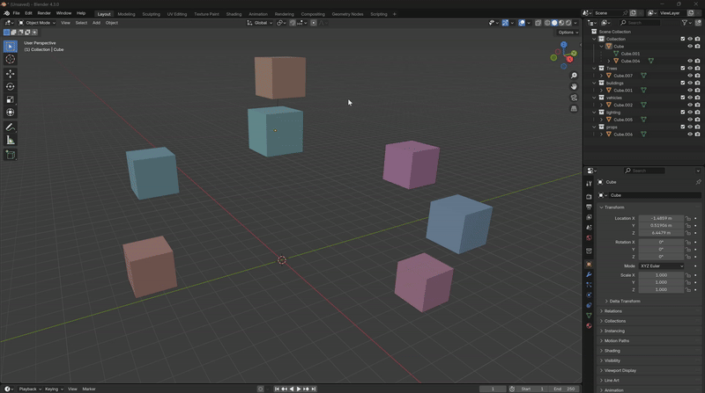Select the Rotate tool in the toolbar

pos(11,86)
